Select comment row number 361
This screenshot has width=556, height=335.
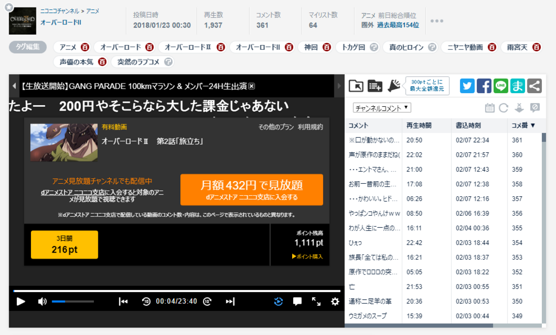[x=443, y=140]
